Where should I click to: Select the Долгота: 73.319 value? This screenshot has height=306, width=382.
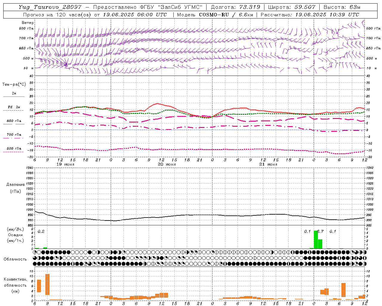pos(235,7)
